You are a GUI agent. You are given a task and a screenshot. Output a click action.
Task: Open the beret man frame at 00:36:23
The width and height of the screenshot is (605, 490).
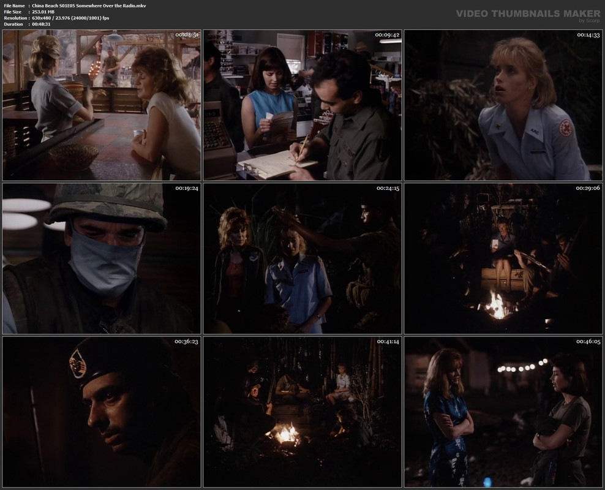pyautogui.click(x=102, y=412)
